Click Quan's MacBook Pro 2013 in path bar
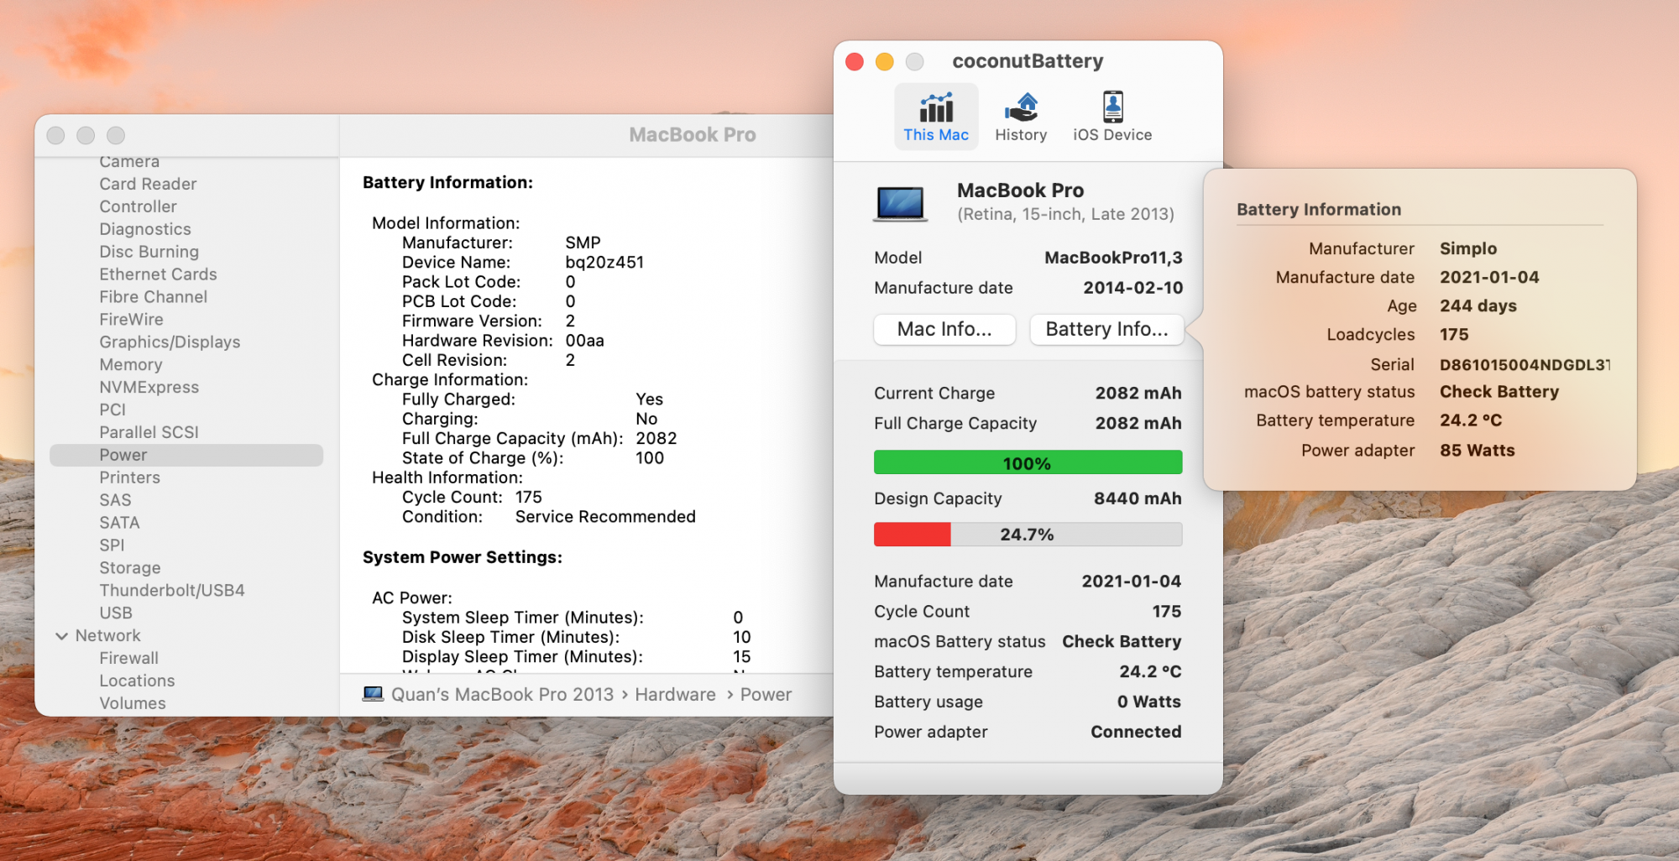 [502, 695]
